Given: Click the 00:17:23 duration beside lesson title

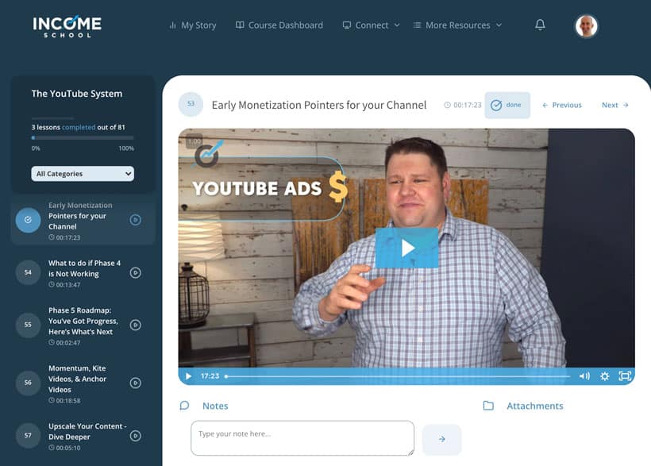Looking at the screenshot, I should 463,105.
